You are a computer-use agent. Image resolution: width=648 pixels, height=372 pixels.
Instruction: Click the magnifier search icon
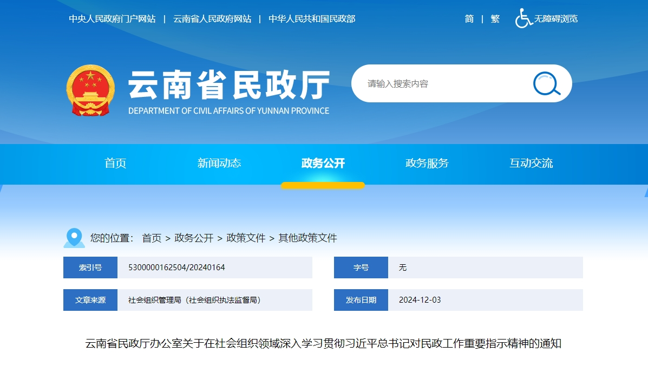[546, 84]
